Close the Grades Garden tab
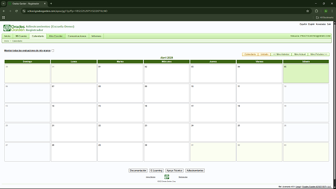The width and height of the screenshot is (336, 189). [45, 4]
